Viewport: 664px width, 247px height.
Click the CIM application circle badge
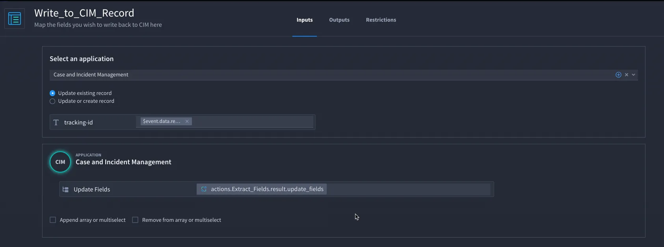click(60, 162)
